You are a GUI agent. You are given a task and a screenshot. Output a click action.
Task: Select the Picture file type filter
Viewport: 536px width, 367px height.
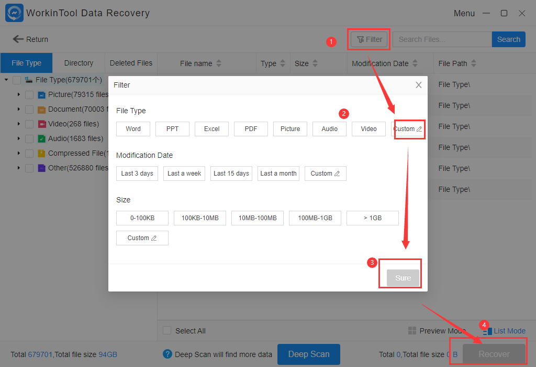coord(290,129)
